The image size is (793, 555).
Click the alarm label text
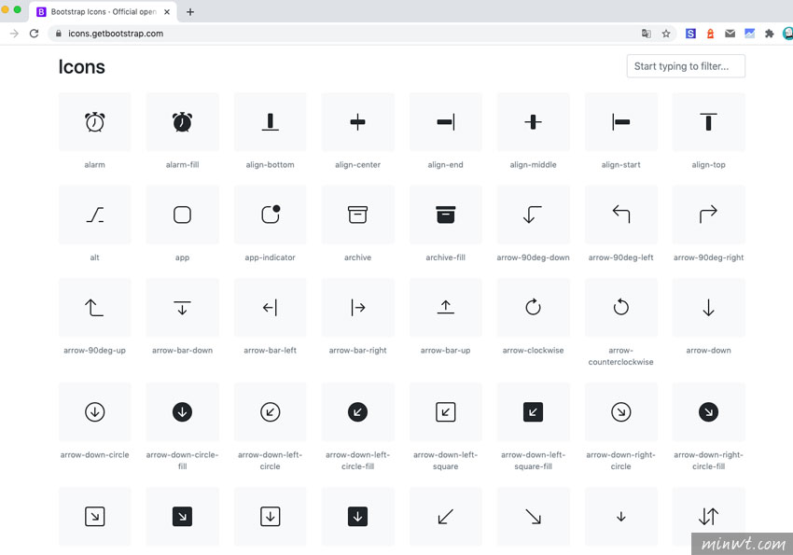(x=94, y=165)
